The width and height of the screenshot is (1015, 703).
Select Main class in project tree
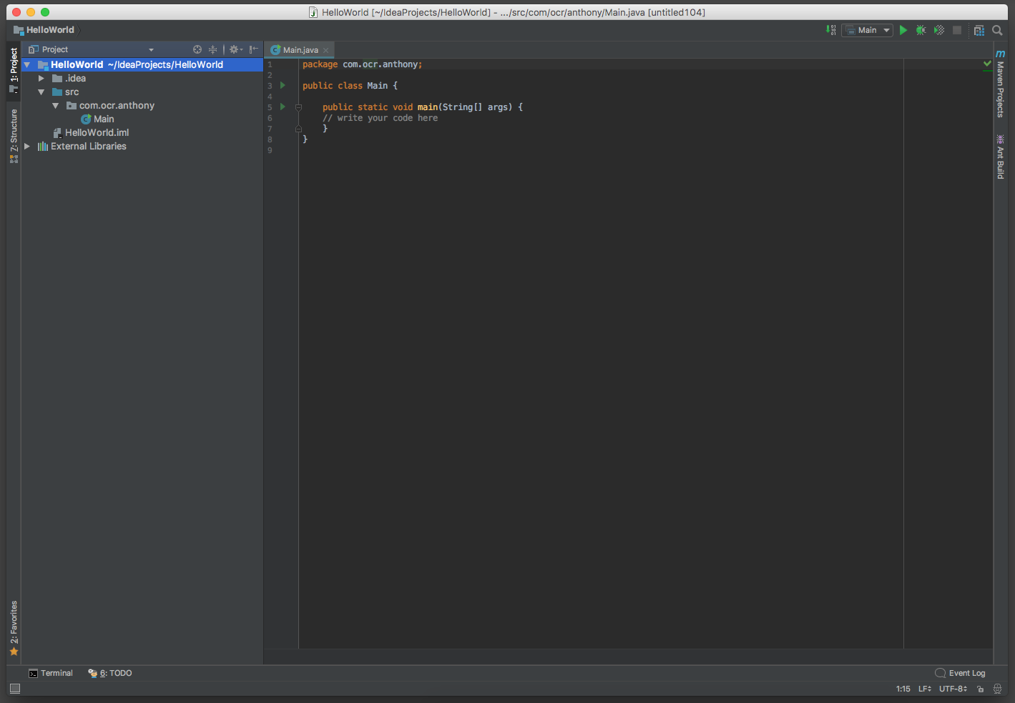104,119
